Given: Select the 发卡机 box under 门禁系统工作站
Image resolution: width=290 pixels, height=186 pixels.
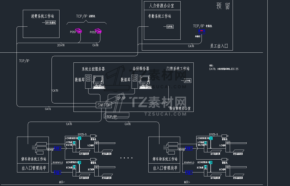Looking at the screenshot, I should (188, 81).
